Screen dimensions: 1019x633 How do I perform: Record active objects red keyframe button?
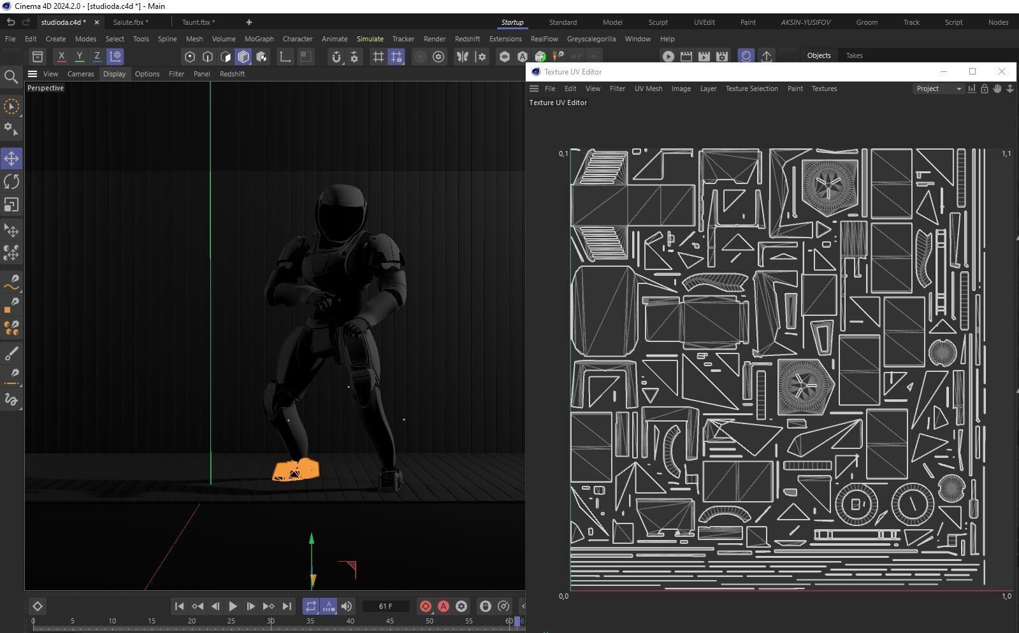426,606
